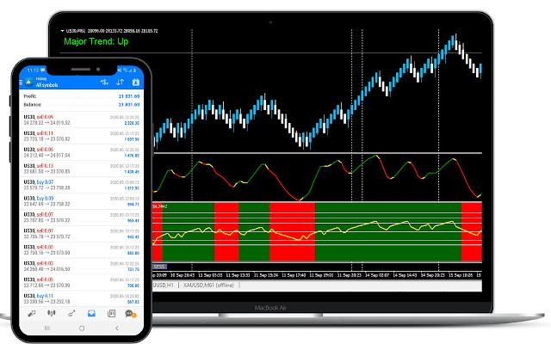Open the US30 sell 0.03 trade row
Viewport: 551px width, 344px height.
[x=81, y=266]
